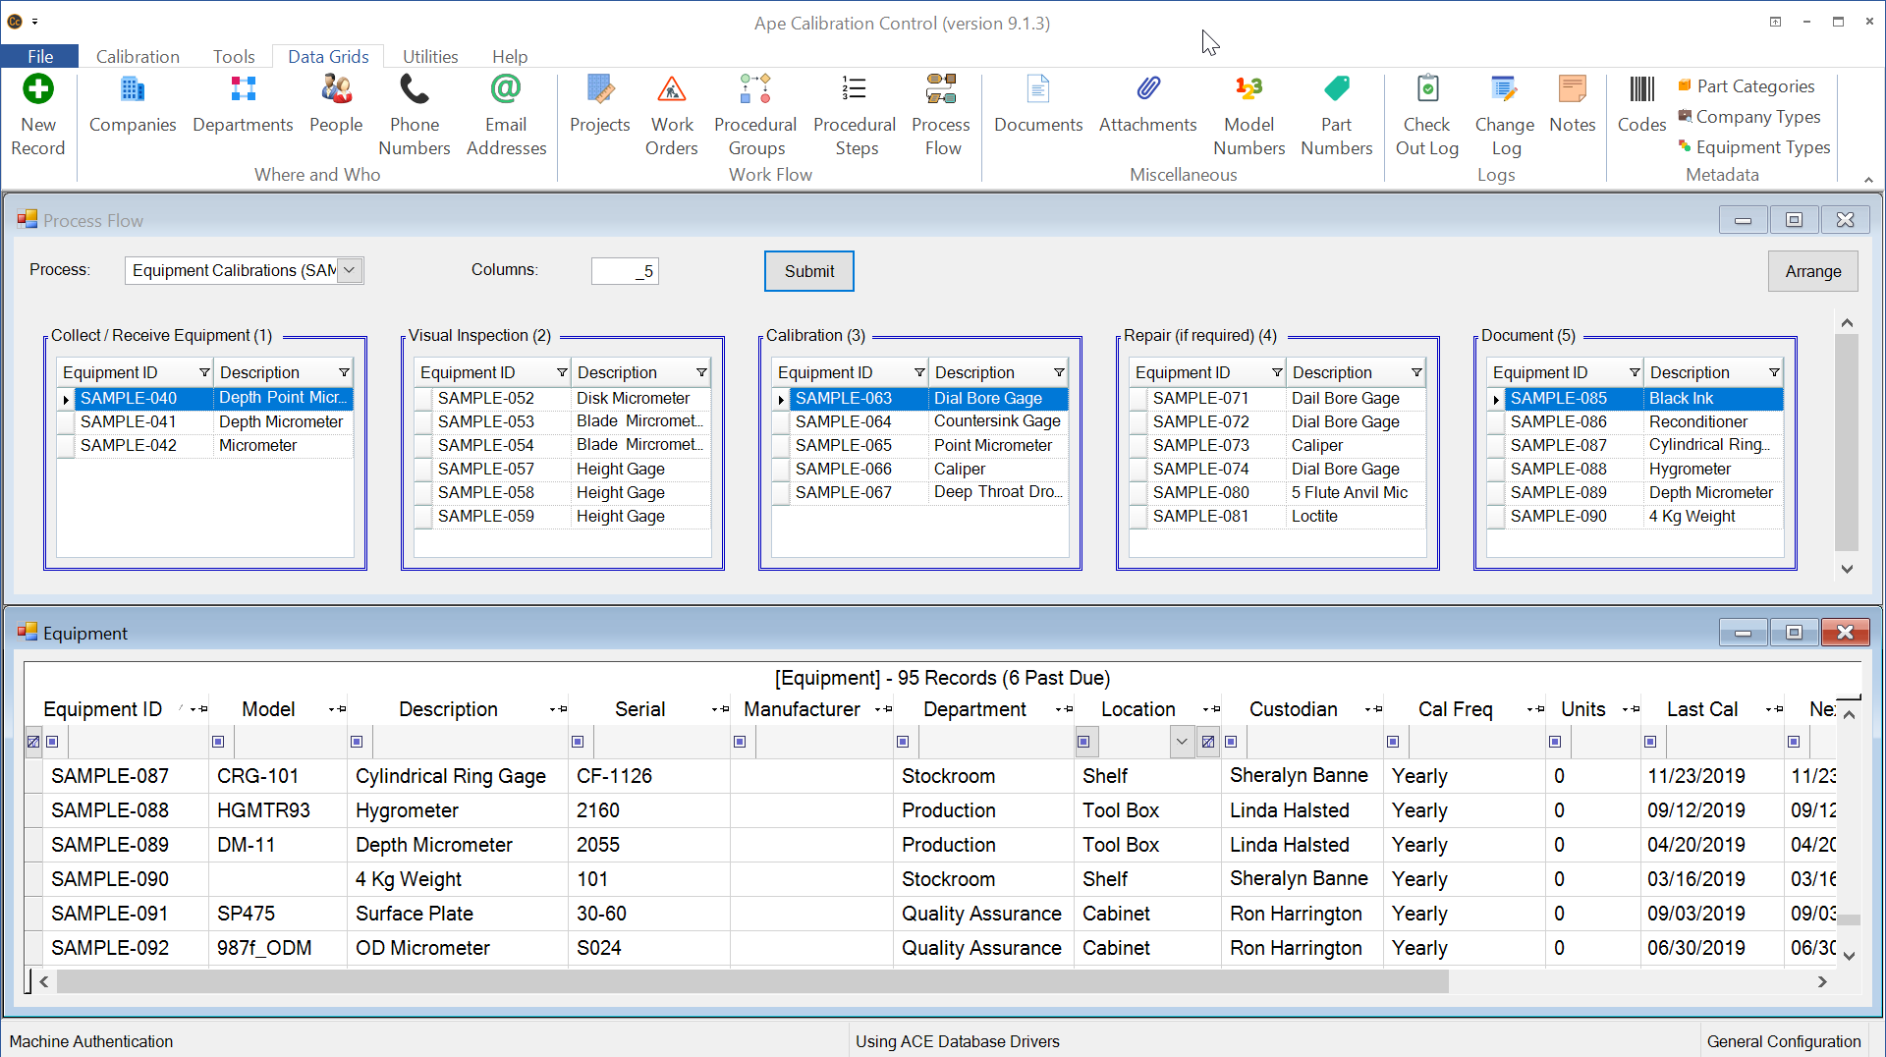Image resolution: width=1886 pixels, height=1057 pixels.
Task: Open Location filter dropdown in Equipment grid
Action: click(x=1182, y=742)
